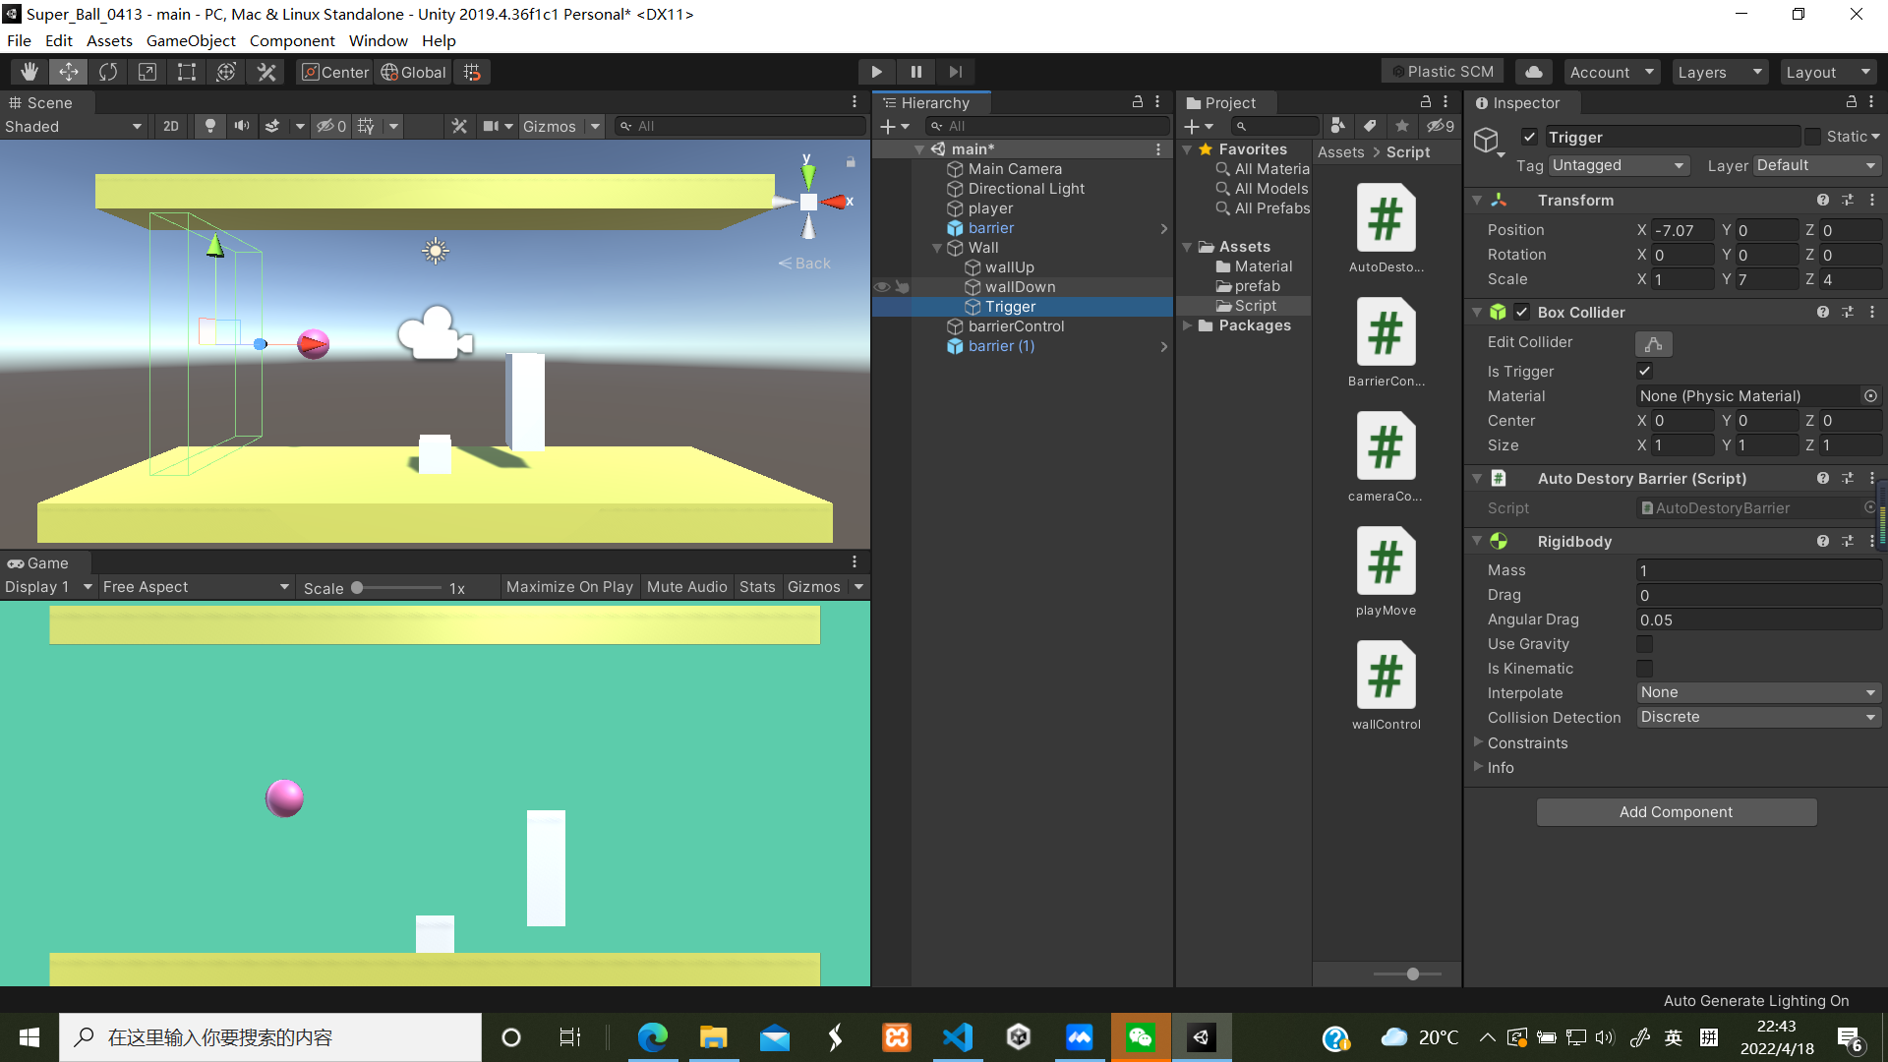Expand Constraints section
Image resolution: width=1888 pixels, height=1062 pixels.
1478,742
